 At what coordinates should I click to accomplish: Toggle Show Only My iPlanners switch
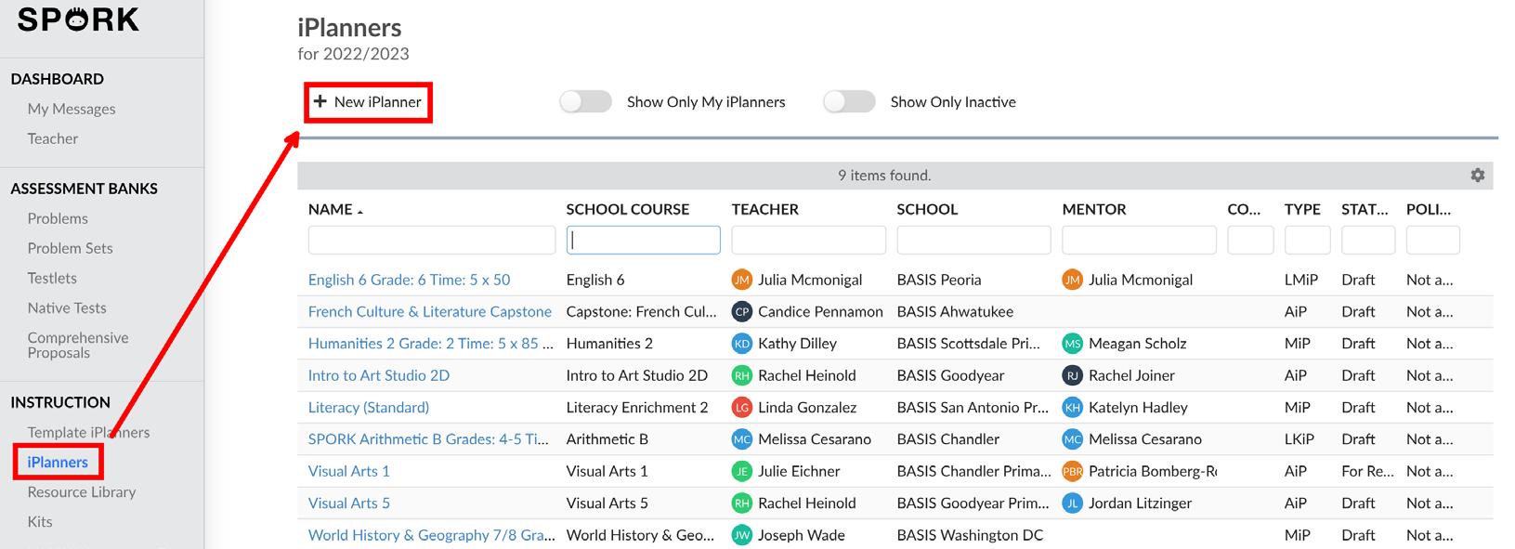point(585,101)
